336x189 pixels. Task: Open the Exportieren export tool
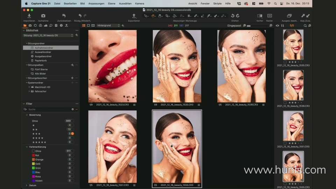pyautogui.click(x=134, y=16)
